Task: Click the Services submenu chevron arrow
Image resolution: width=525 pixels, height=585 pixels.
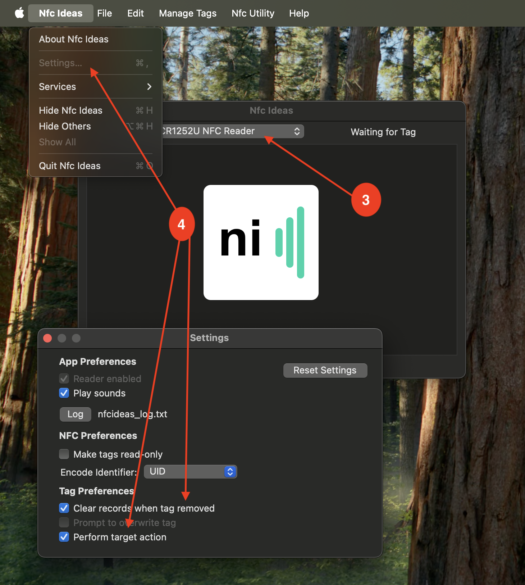Action: coord(149,87)
